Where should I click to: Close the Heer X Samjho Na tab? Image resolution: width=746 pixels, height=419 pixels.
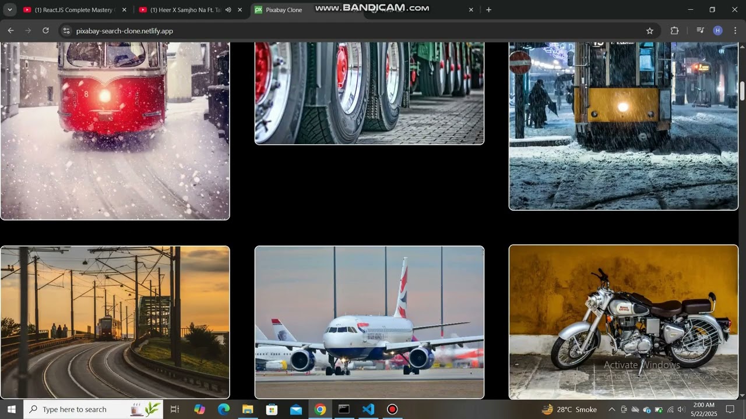coord(240,10)
